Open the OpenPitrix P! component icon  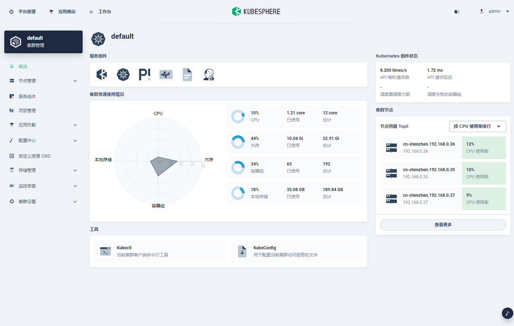click(145, 75)
